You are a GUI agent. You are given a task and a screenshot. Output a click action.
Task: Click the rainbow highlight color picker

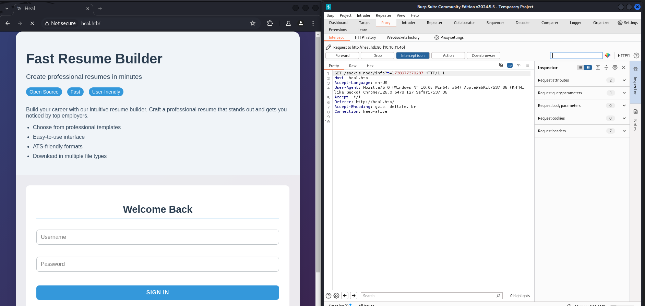[608, 56]
